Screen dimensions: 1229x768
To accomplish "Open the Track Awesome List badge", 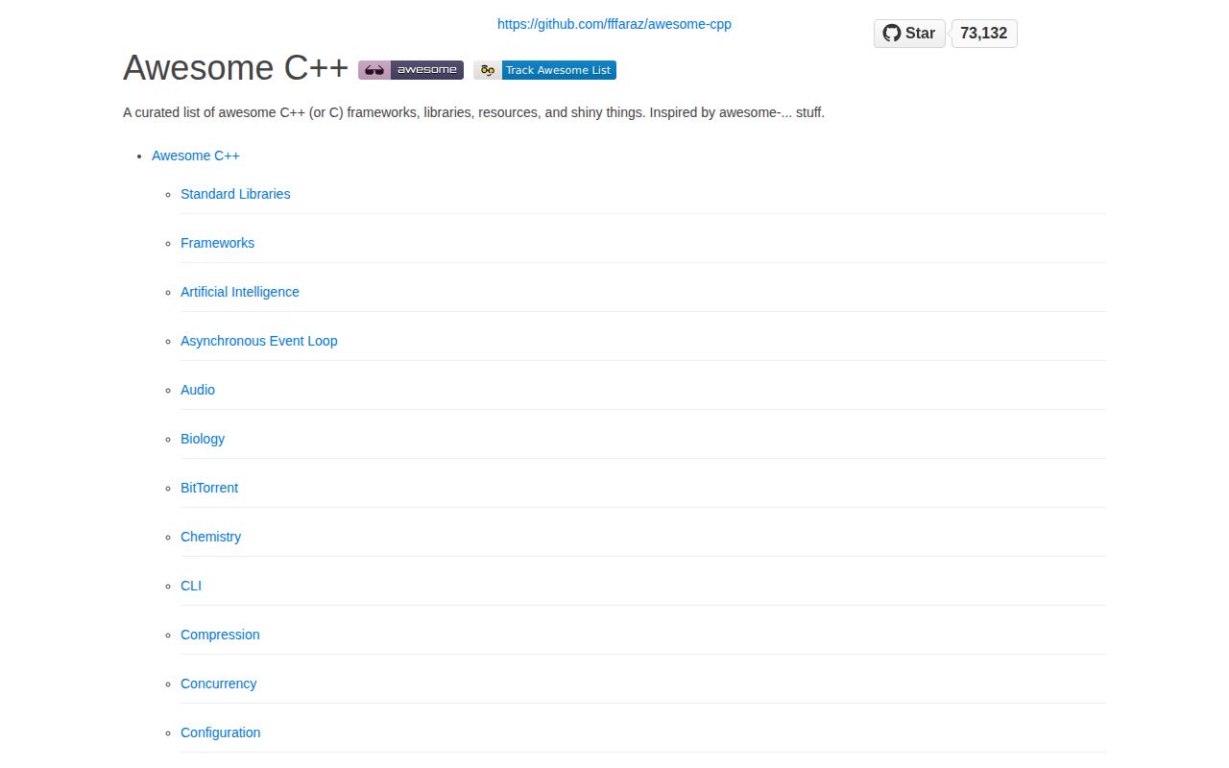I will click(x=544, y=70).
